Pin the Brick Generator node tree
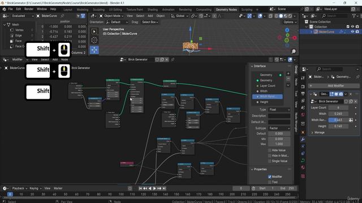 [173, 60]
